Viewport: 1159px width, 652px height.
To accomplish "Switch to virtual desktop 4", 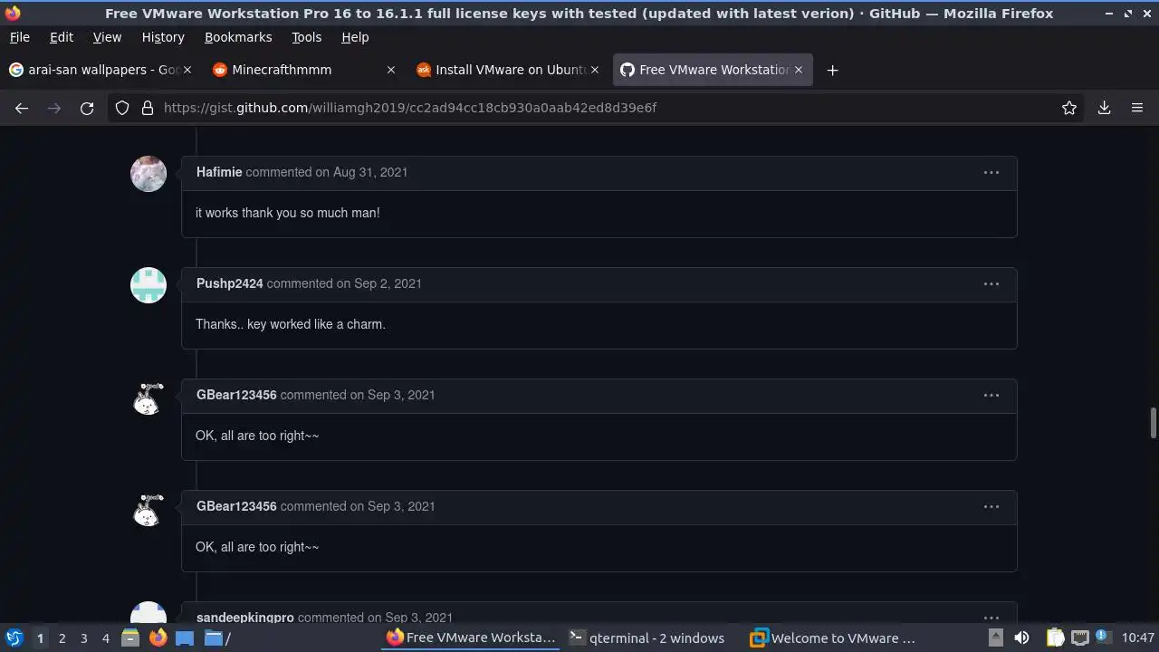I will (x=105, y=638).
